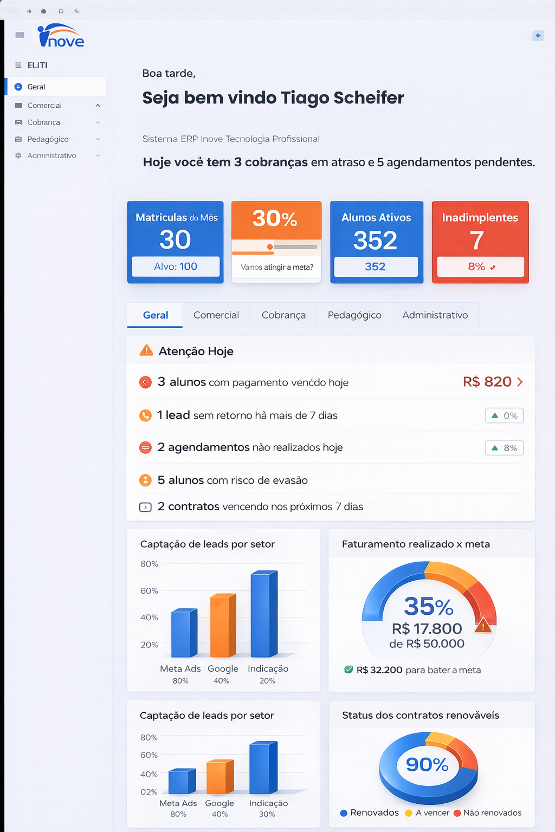Click the 8% button under Inadimplentes

pyautogui.click(x=481, y=266)
